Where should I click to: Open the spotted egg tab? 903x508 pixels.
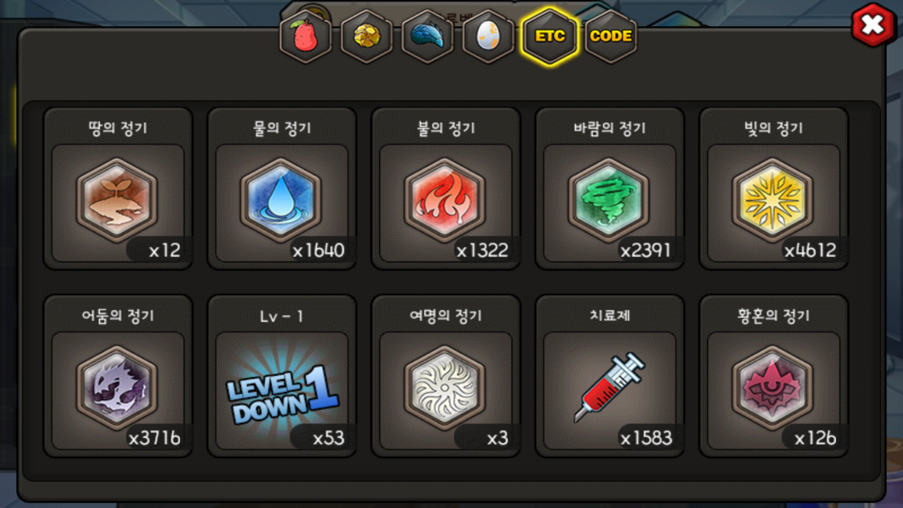pos(488,36)
